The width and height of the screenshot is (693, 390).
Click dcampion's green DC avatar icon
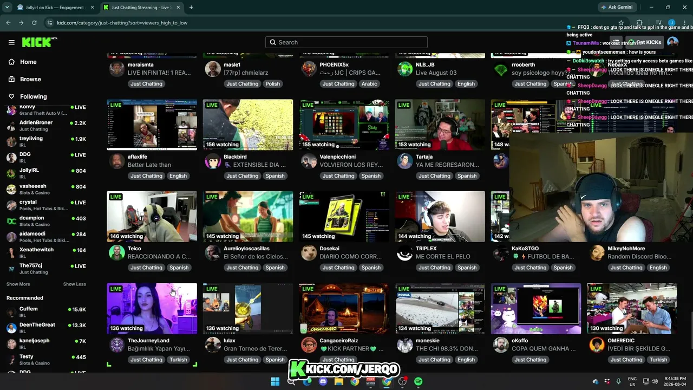click(11, 221)
